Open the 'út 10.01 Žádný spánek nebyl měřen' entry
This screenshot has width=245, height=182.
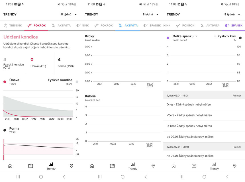(x=204, y=126)
